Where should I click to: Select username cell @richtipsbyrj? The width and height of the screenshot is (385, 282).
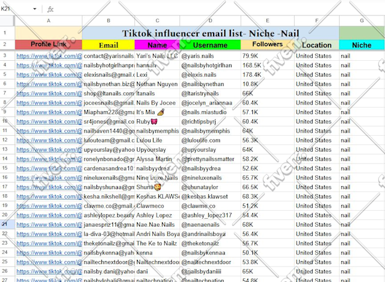pyautogui.click(x=210, y=122)
